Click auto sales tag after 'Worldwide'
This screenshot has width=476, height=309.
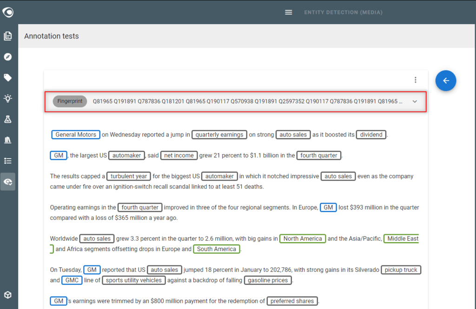click(97, 239)
